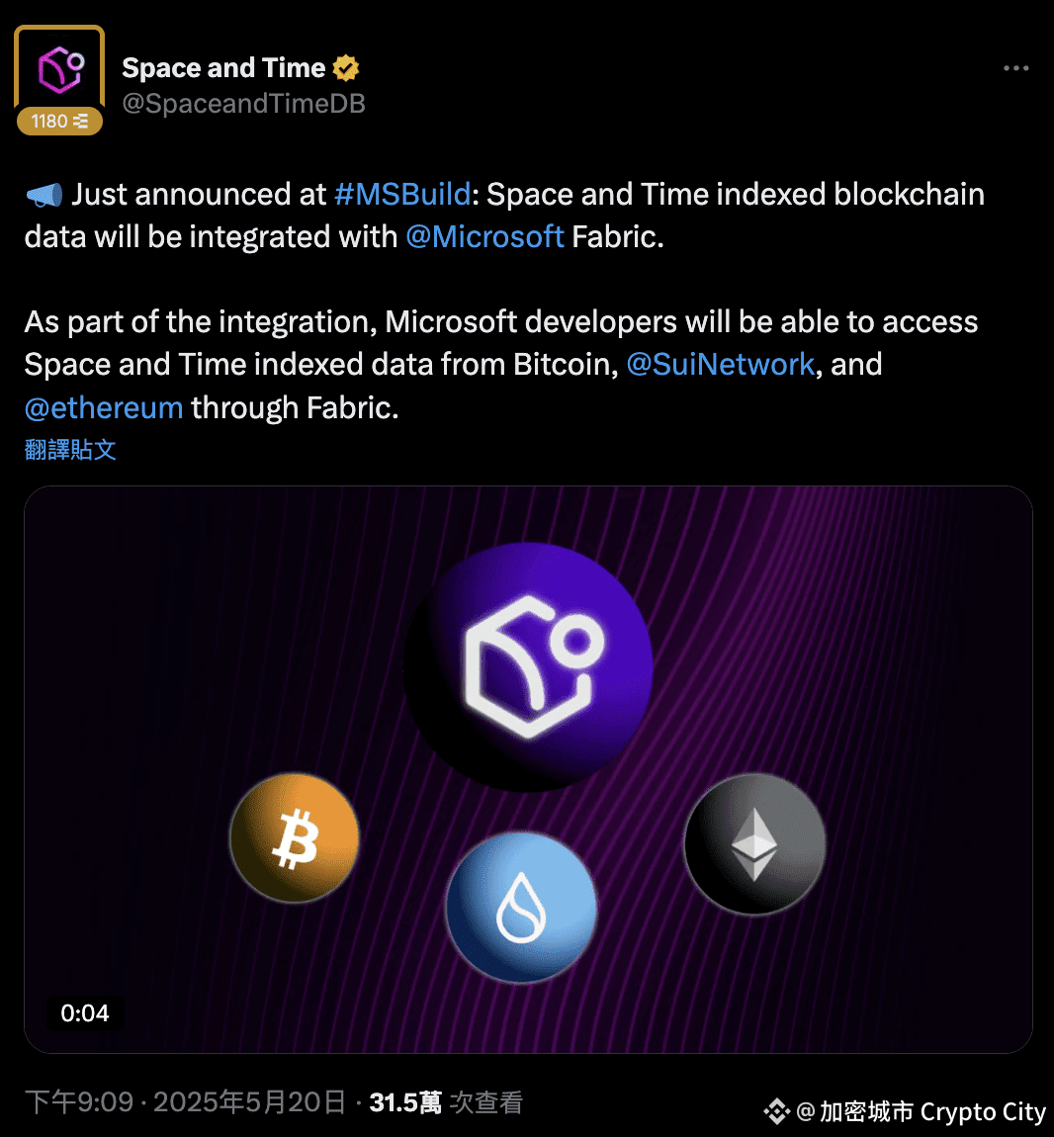
Task: Click the Ethereum coin icon in the video
Action: click(754, 845)
